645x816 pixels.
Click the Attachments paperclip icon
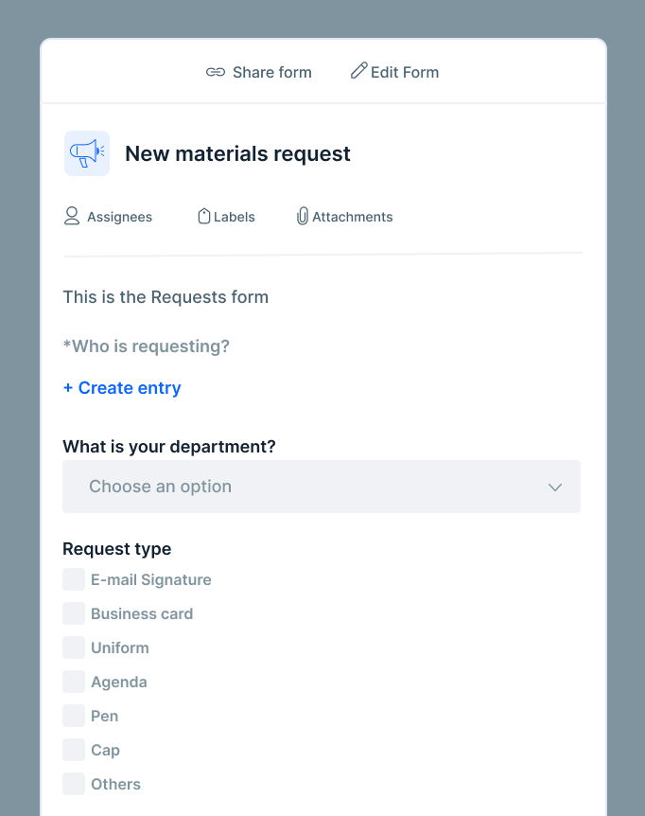303,216
